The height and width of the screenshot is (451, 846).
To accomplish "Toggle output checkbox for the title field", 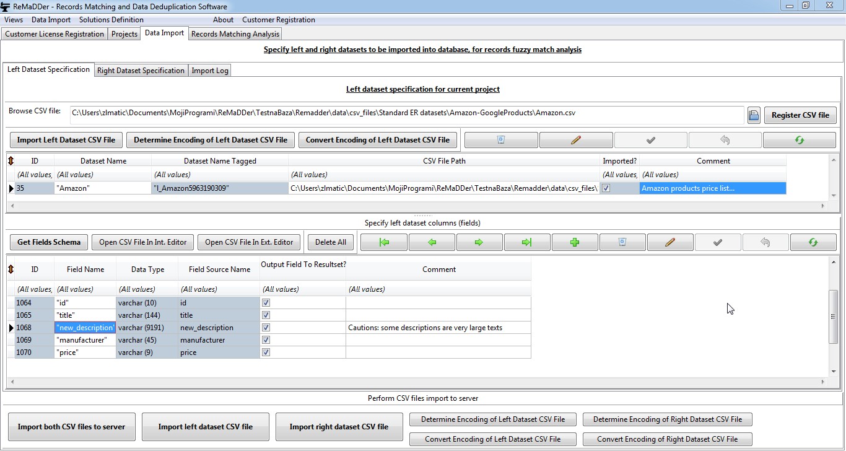I will (x=266, y=315).
